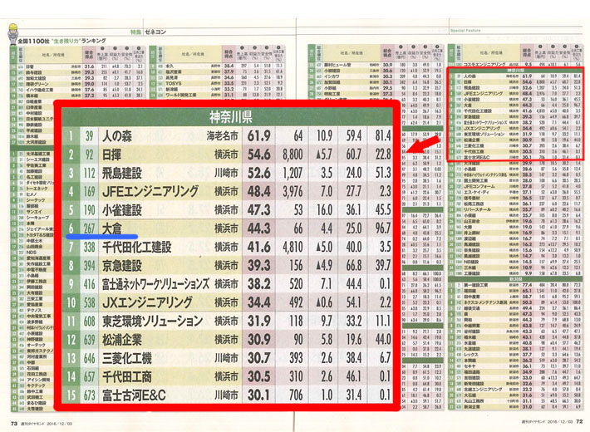The image size is (590, 432).
Task: Click the enlarged score 38.2 in row 9
Action: (259, 284)
